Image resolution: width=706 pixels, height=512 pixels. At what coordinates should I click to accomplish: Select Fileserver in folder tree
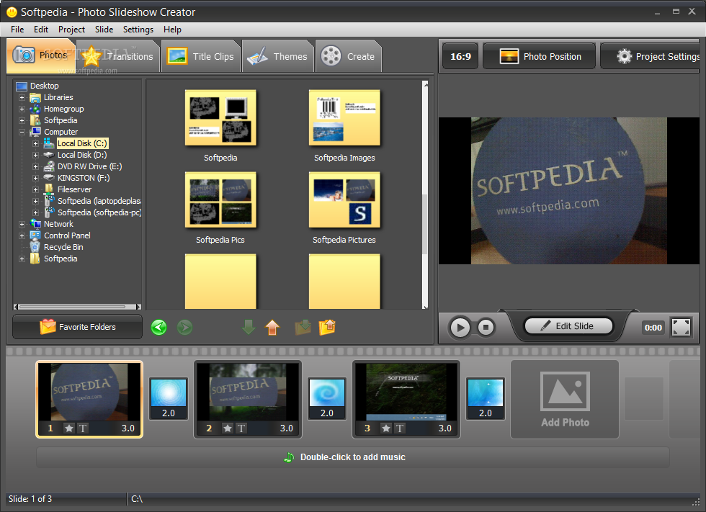pyautogui.click(x=74, y=189)
